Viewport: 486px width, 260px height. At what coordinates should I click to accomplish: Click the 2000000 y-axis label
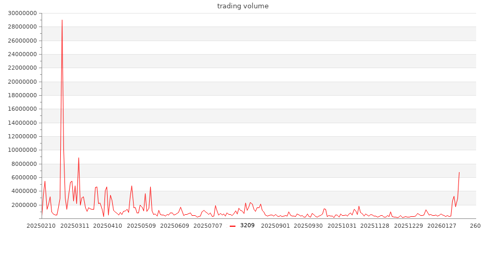[24, 205]
